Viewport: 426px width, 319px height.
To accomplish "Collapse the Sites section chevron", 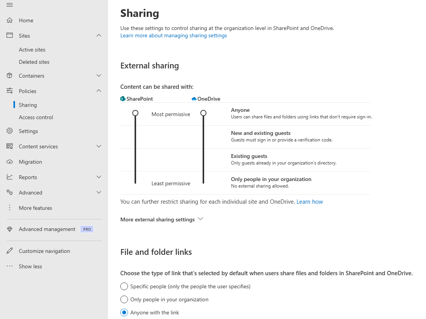I will pos(99,35).
